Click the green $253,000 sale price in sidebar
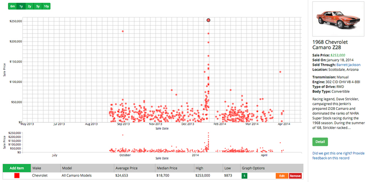The height and width of the screenshot is (182, 366). [338, 55]
